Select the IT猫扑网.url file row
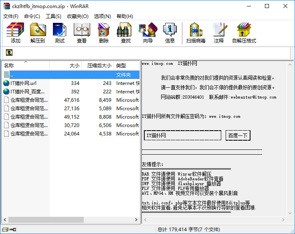The height and width of the screenshot is (234, 295). click(71, 83)
